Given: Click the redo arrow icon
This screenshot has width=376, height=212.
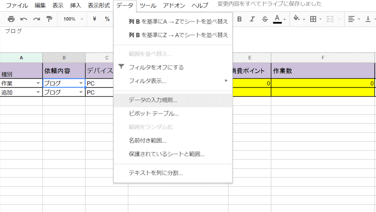Looking at the screenshot, I should pyautogui.click(x=37, y=19).
